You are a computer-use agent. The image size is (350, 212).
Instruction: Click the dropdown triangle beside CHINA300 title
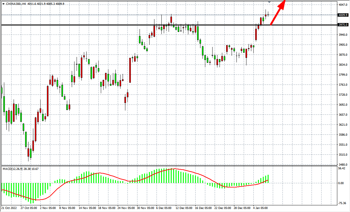pos(3,4)
